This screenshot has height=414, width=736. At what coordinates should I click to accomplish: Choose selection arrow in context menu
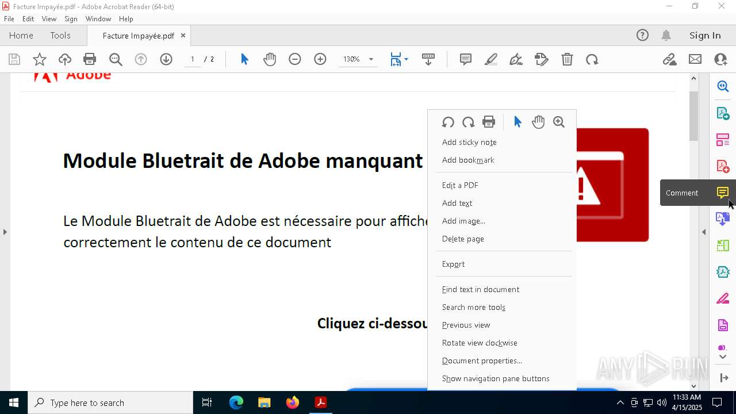517,122
